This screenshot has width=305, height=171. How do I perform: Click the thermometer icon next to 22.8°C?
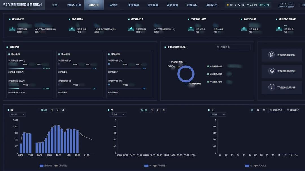click(235, 5)
